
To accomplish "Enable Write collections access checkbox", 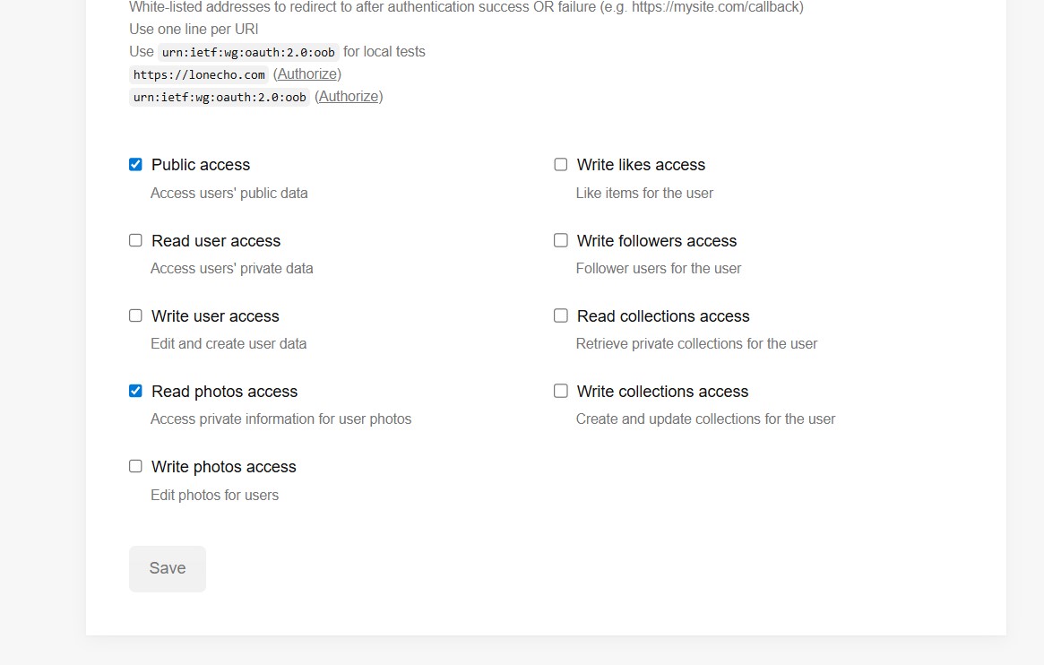I will (x=561, y=391).
